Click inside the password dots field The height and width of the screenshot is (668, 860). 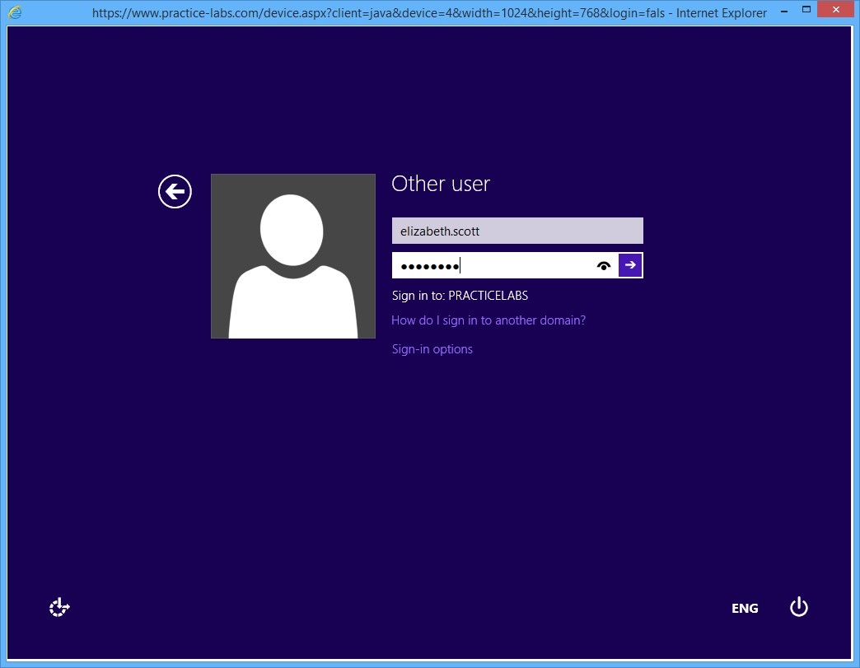tap(494, 265)
